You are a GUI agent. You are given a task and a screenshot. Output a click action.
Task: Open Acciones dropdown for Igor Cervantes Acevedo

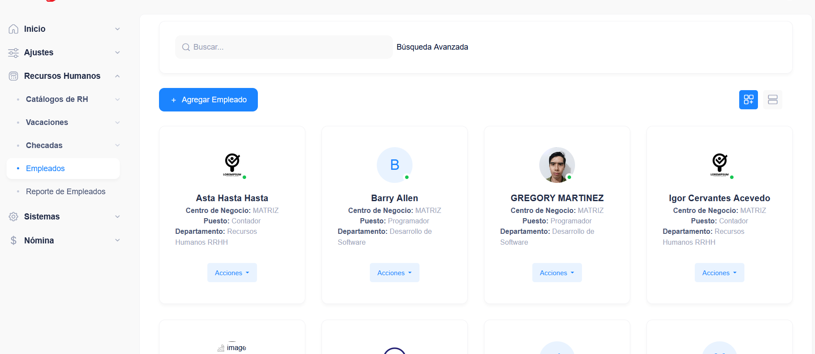720,273
